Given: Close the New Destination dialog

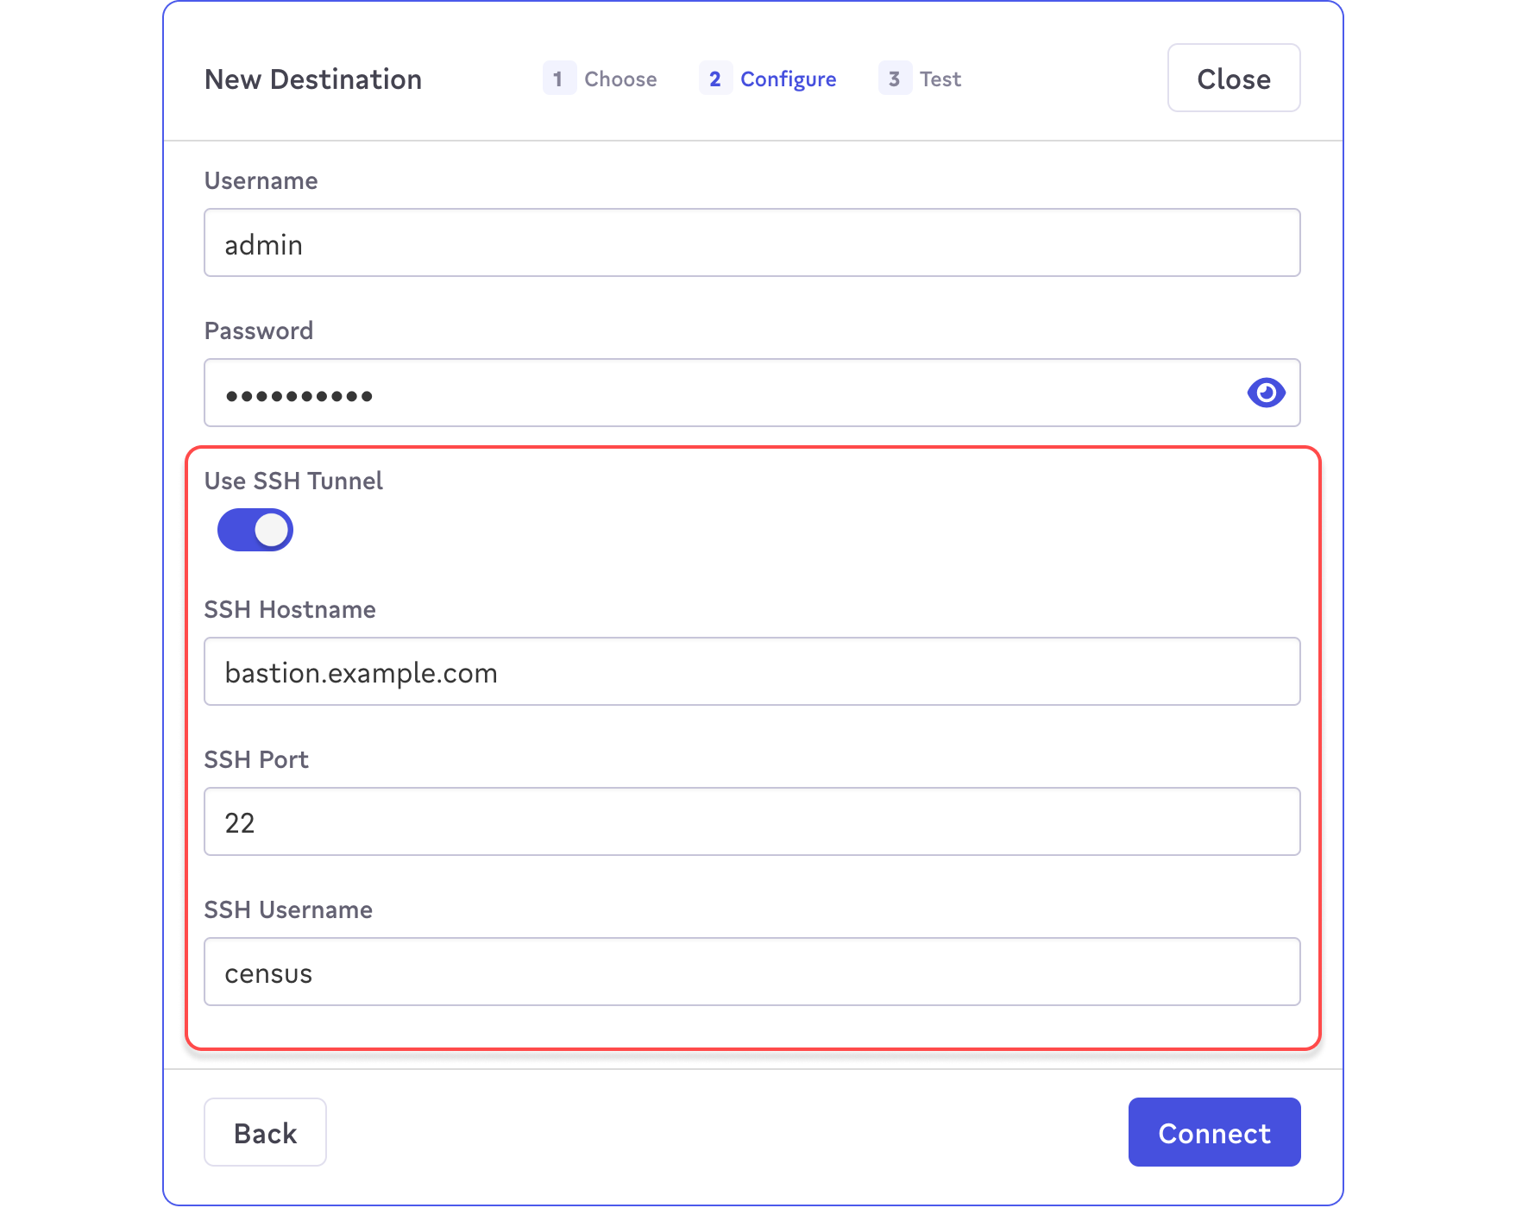Looking at the screenshot, I should tap(1233, 79).
